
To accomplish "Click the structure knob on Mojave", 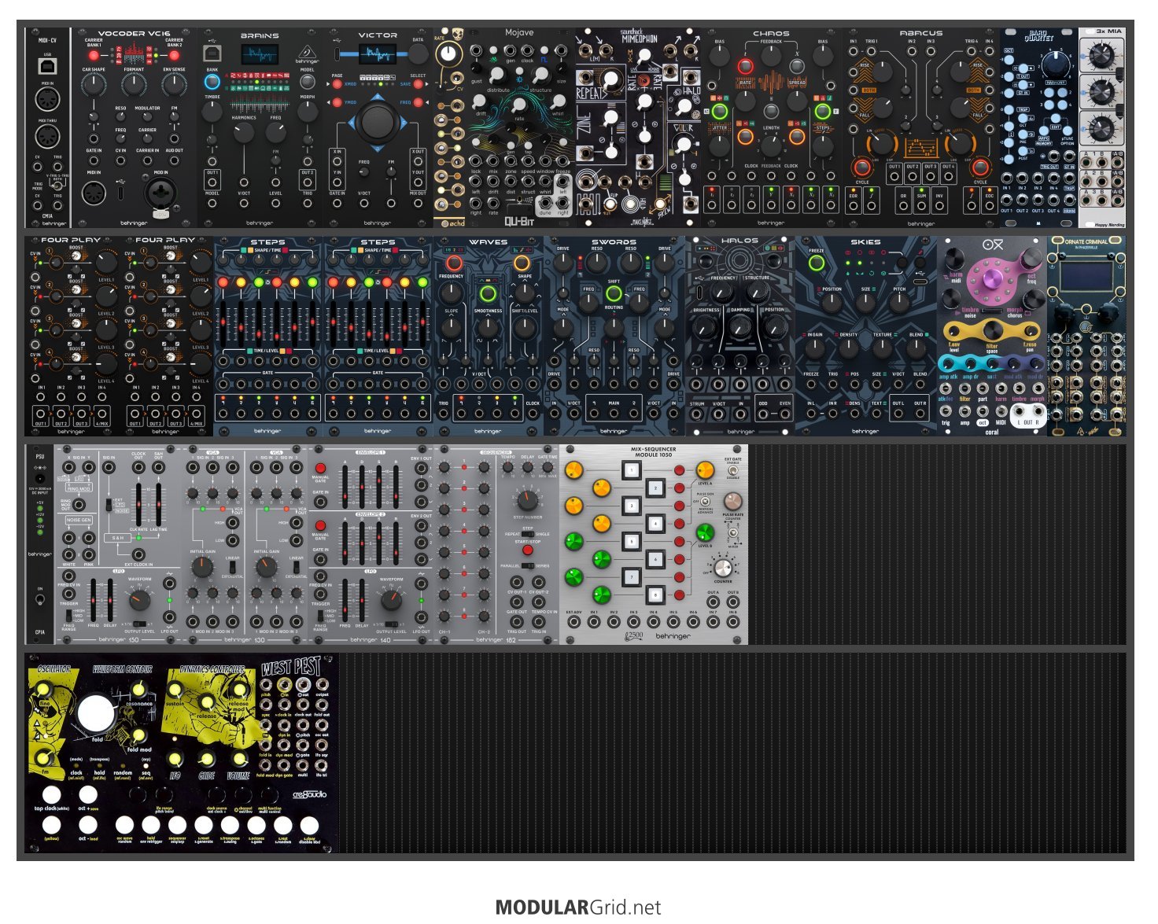I will (x=540, y=75).
